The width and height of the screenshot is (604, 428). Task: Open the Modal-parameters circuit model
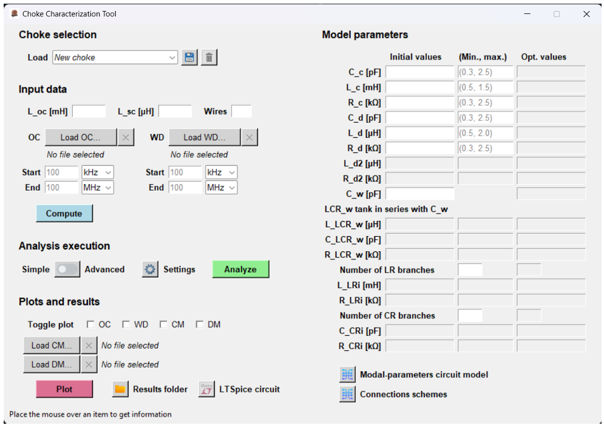[x=347, y=375]
